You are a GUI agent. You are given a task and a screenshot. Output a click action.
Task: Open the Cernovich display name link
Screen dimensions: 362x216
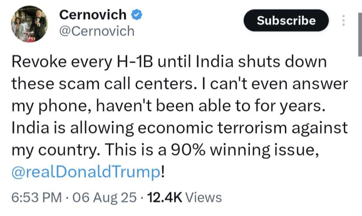[x=93, y=15]
